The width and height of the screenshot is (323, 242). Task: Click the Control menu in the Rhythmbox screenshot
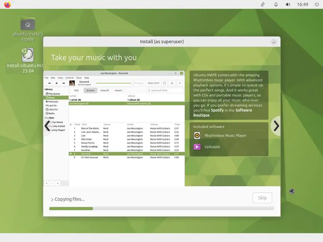click(x=69, y=78)
